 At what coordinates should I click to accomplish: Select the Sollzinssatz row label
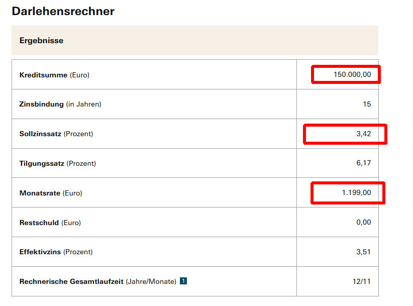coord(56,134)
